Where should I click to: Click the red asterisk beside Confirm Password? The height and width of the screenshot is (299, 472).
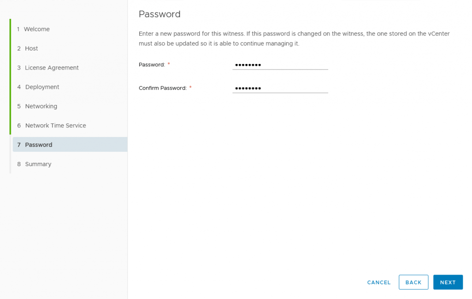(190, 87)
